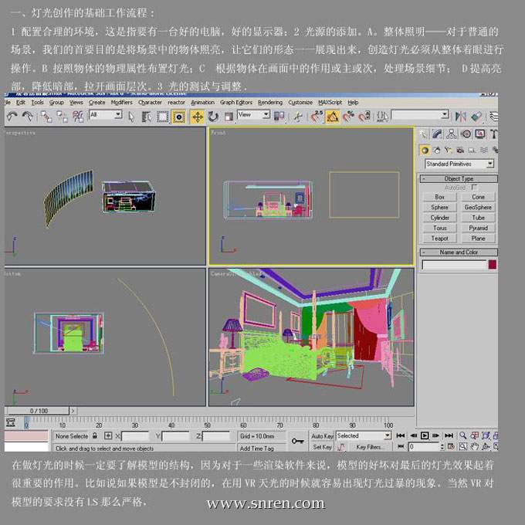Open the named selection sets dropdown
The width and height of the screenshot is (525, 525).
pos(420,115)
